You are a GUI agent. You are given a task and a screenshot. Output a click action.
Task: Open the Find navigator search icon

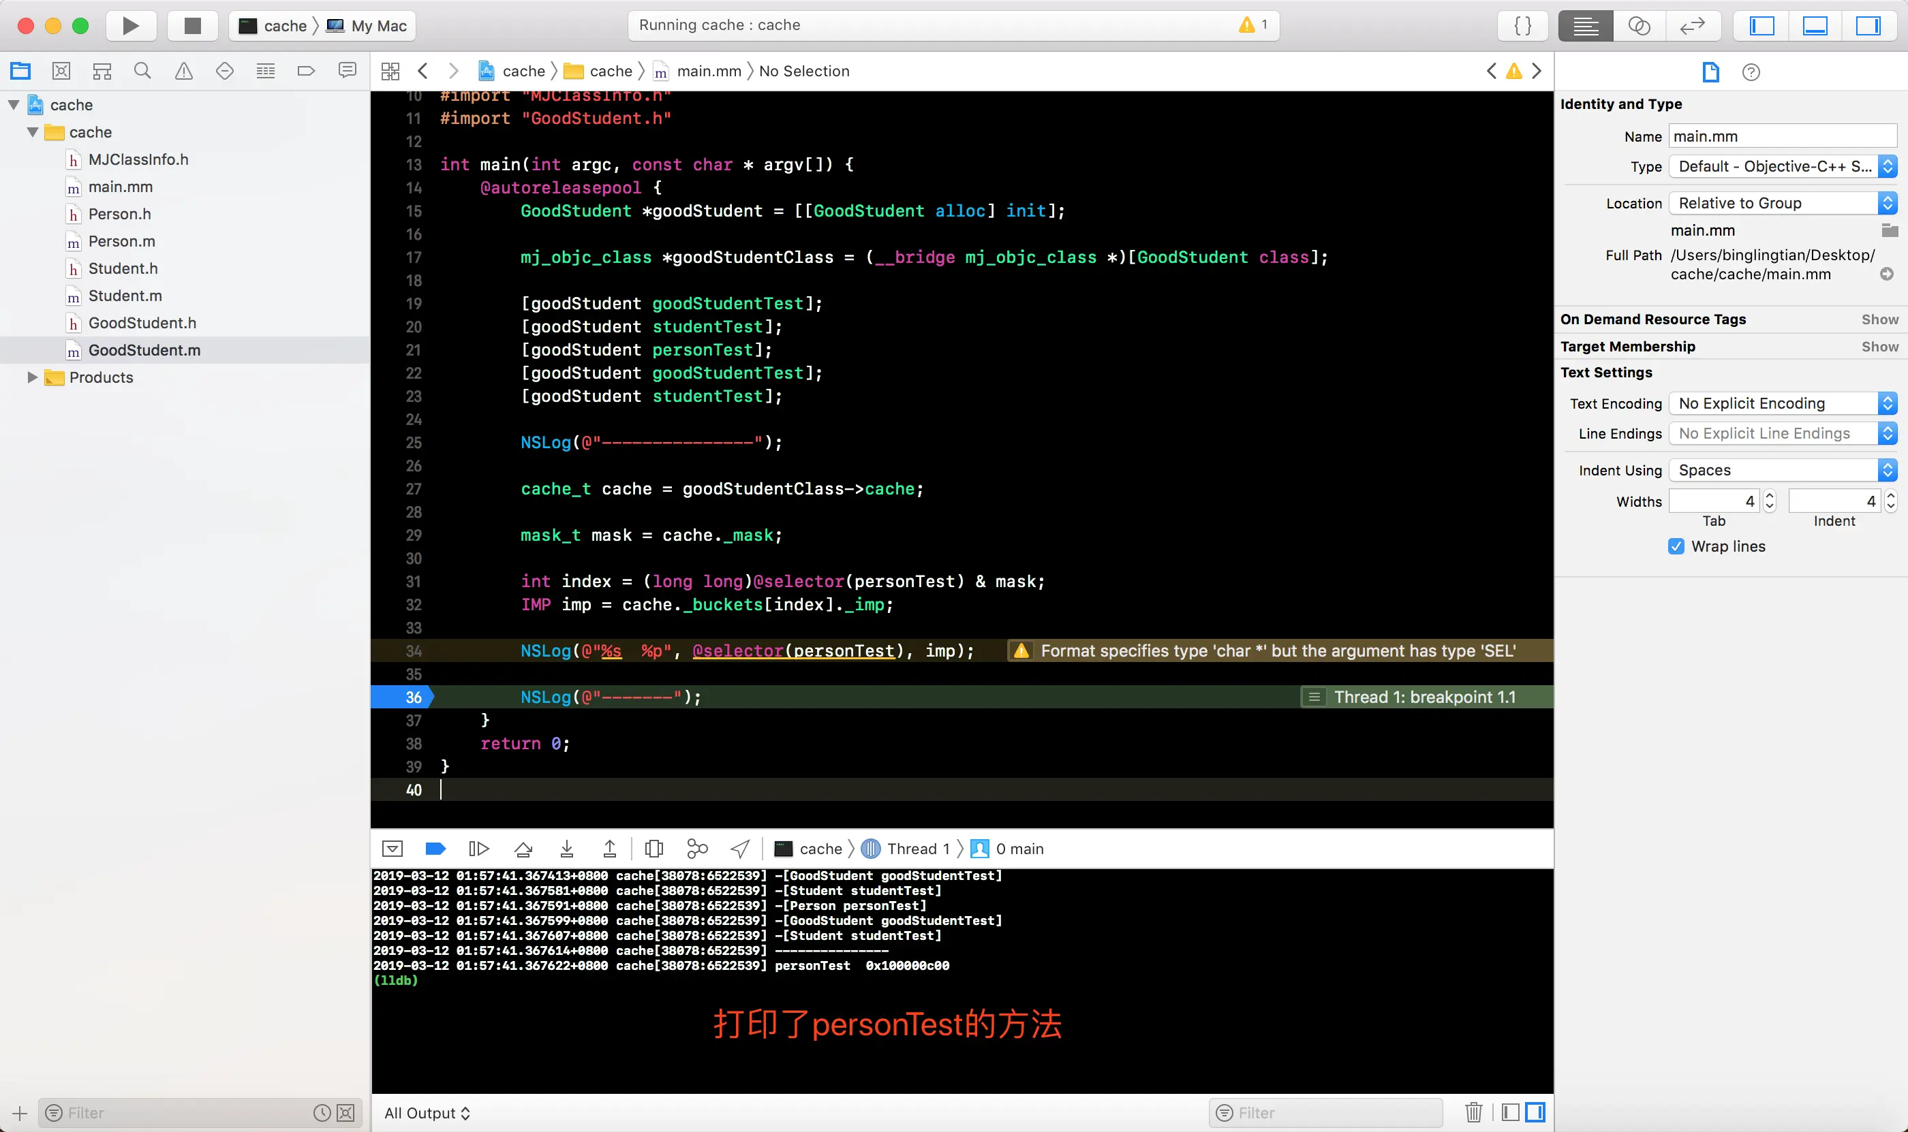(x=142, y=71)
